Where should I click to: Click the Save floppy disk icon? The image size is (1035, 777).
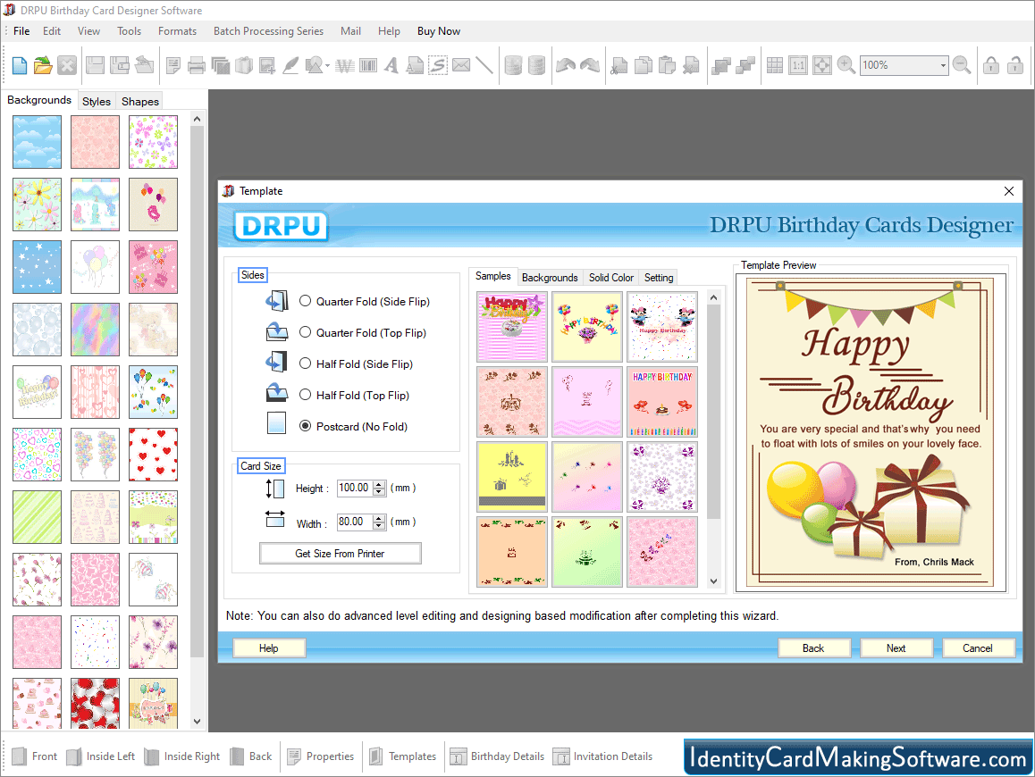click(x=95, y=65)
